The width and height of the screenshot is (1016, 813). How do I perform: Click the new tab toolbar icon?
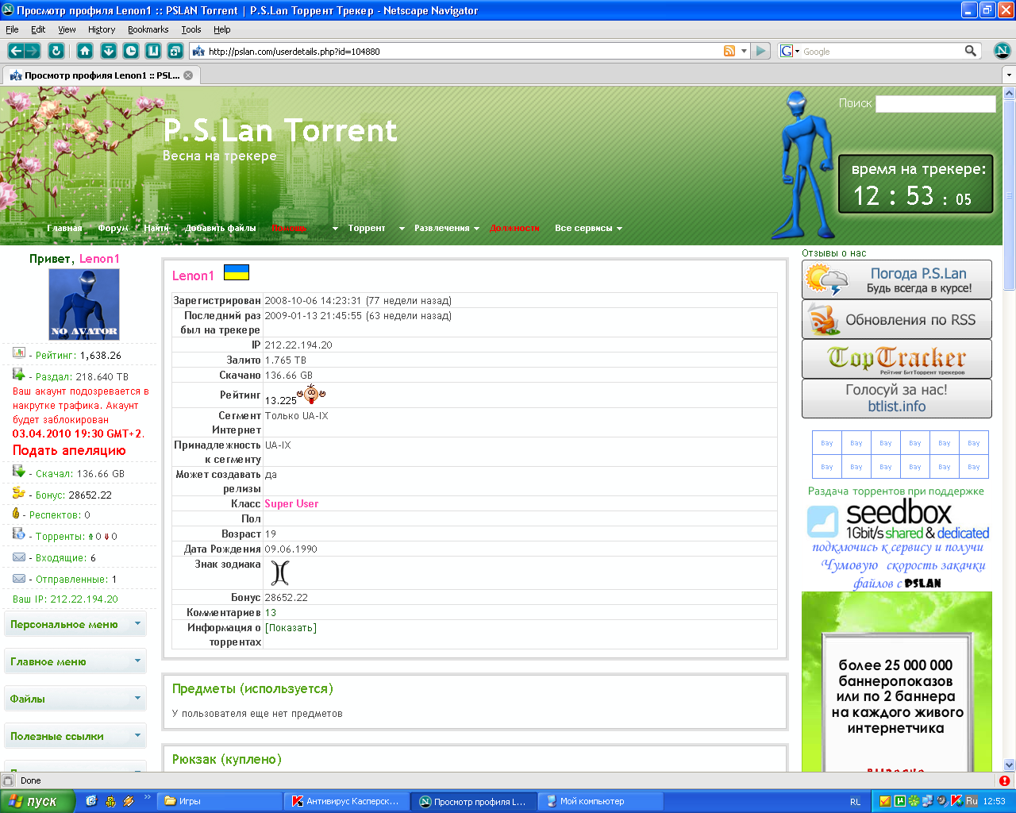point(175,51)
